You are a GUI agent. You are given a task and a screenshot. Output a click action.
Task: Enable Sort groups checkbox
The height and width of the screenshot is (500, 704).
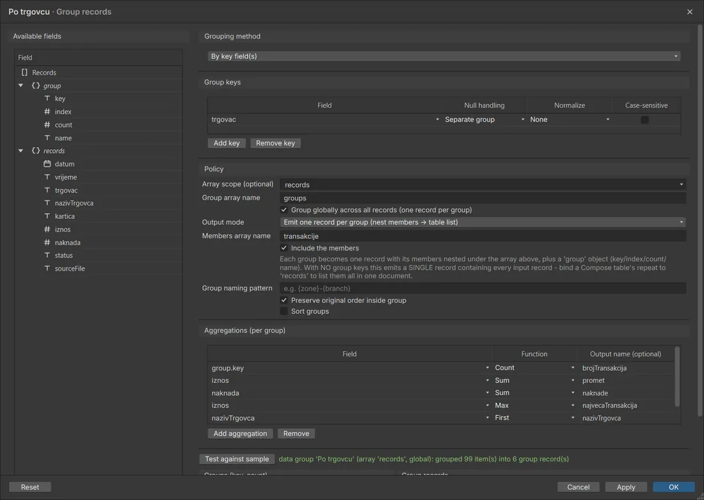point(284,311)
